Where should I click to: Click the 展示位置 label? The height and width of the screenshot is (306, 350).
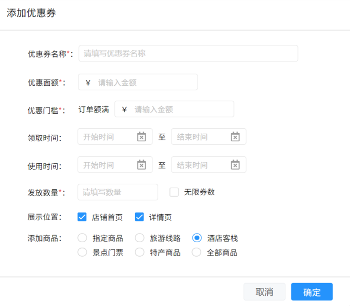pyautogui.click(x=44, y=217)
